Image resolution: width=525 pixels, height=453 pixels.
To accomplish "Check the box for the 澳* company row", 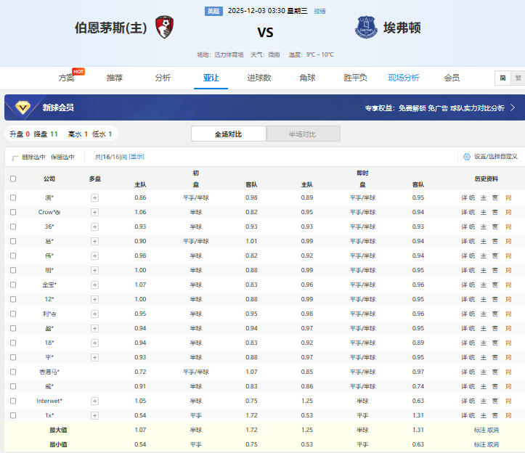I will tap(13, 197).
